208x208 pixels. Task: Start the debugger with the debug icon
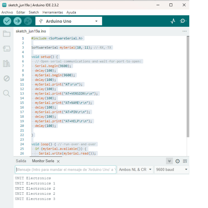point(28,21)
